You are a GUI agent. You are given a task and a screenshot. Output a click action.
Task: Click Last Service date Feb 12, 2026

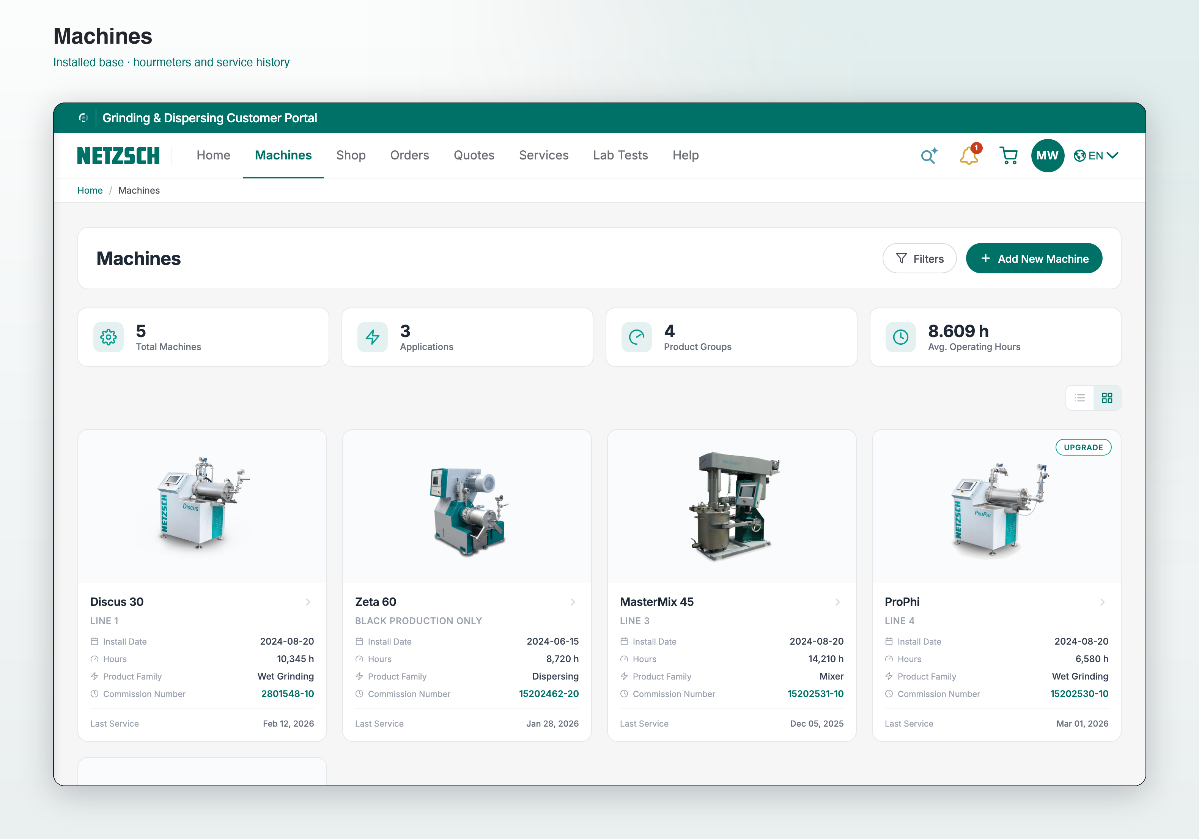click(288, 724)
